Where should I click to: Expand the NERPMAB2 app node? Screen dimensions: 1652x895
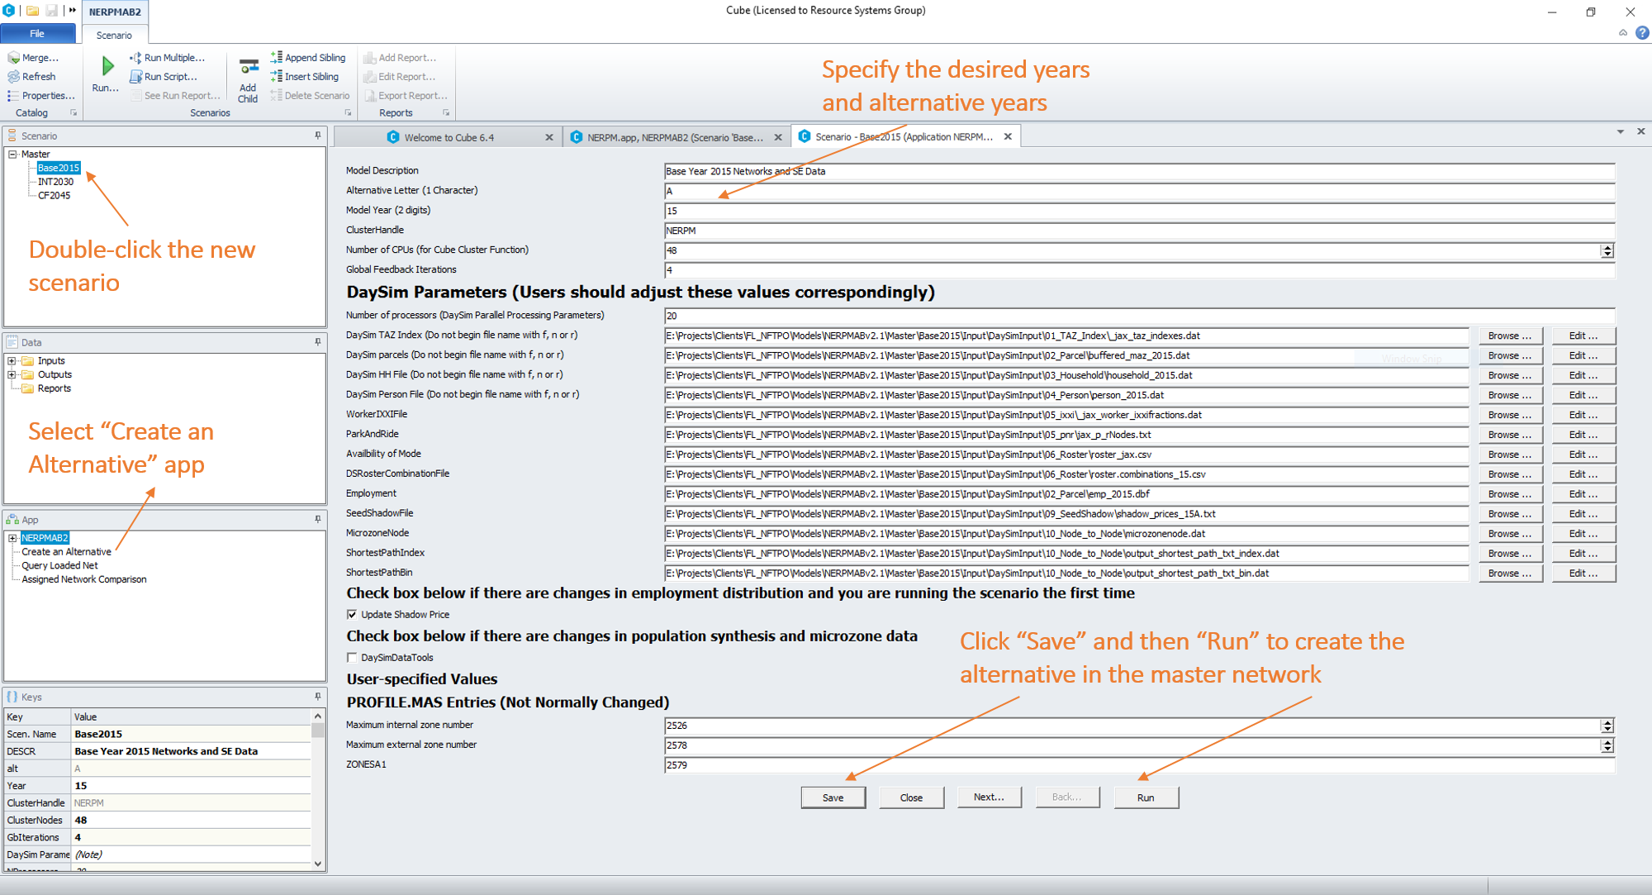pyautogui.click(x=12, y=538)
